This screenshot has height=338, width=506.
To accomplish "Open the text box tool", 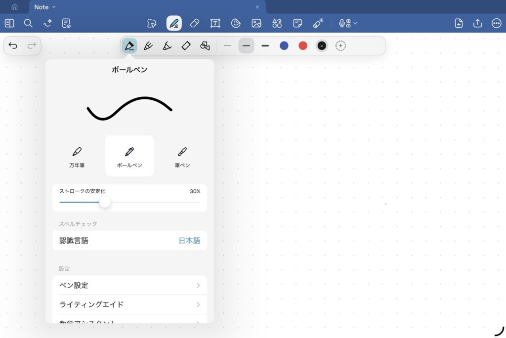I will (x=215, y=23).
